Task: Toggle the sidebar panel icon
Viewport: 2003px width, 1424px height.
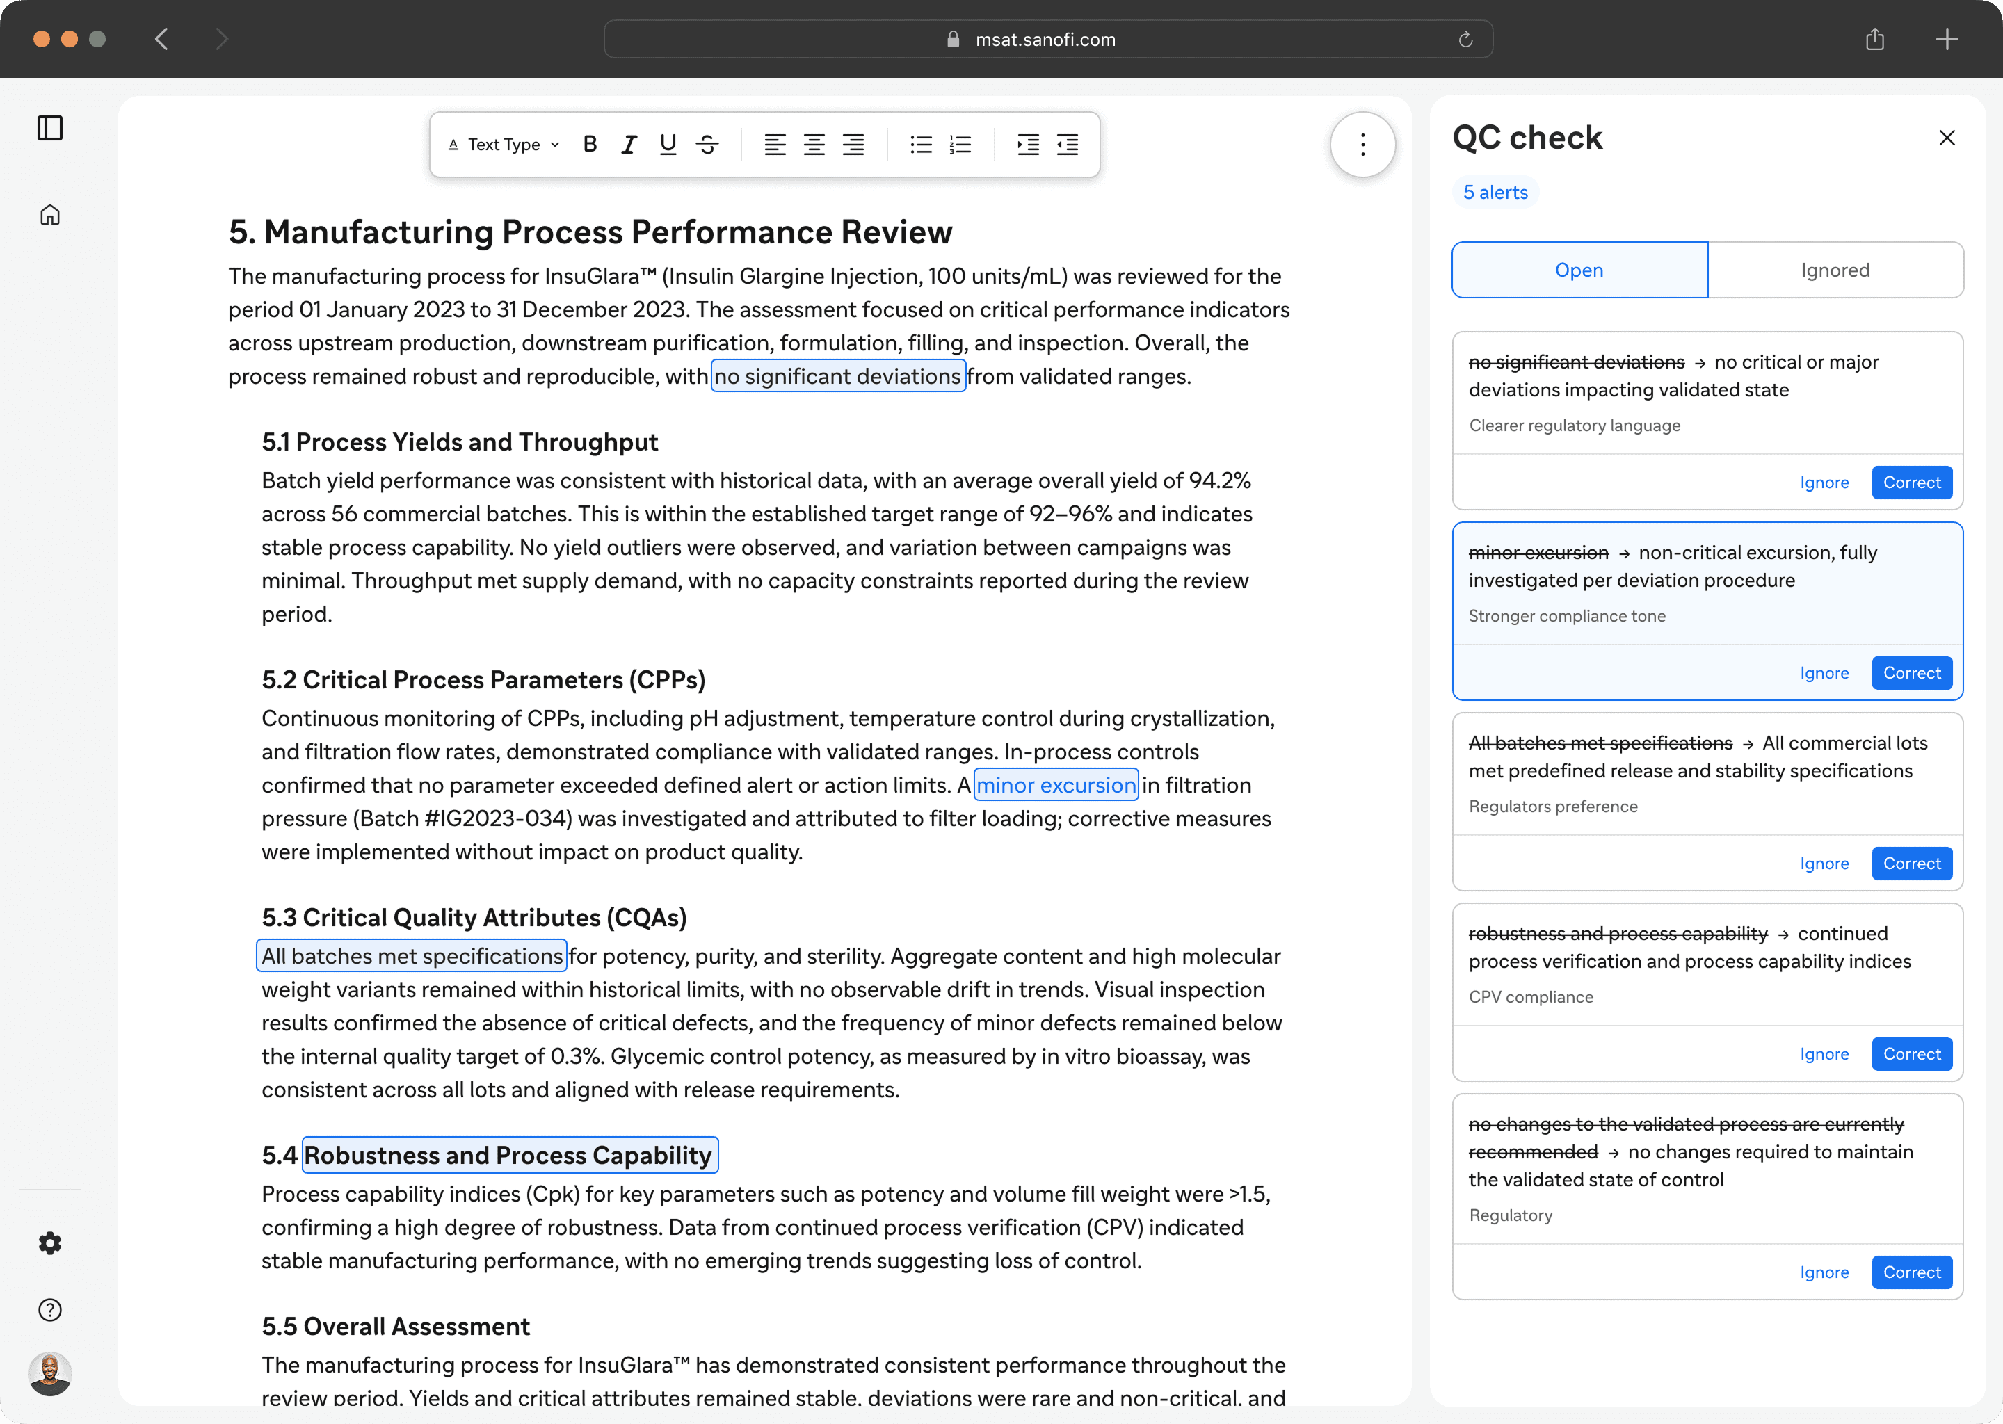Action: 50,128
